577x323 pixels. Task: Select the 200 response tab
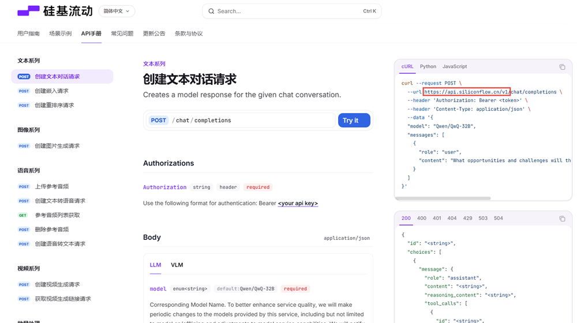406,218
